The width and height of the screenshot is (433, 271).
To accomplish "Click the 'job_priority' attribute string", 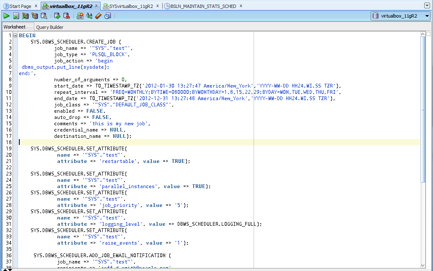I will click(x=119, y=205).
